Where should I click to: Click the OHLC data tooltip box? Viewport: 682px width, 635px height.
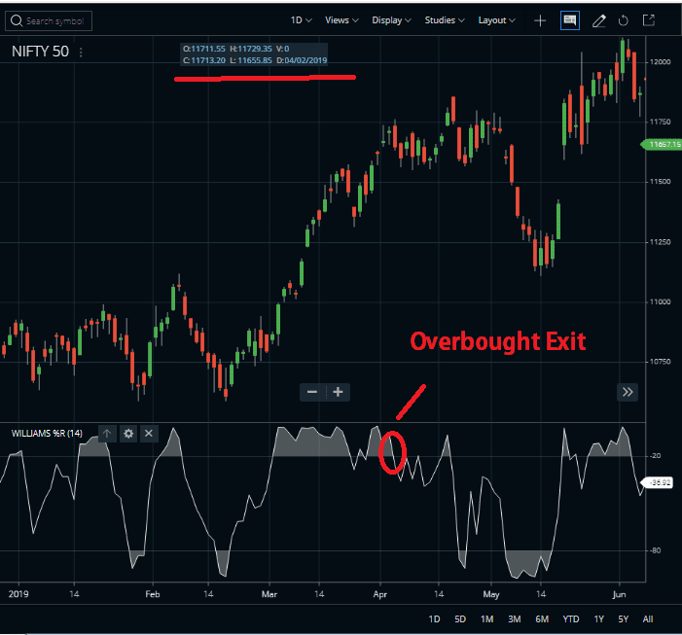click(x=254, y=54)
